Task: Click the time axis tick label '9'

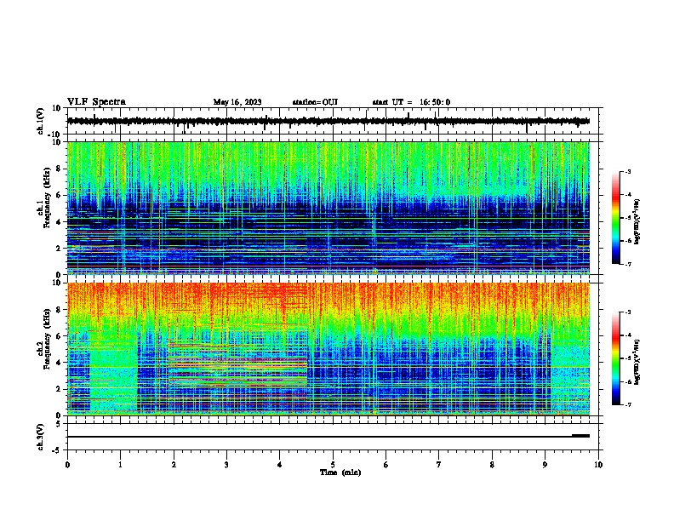Action: click(x=545, y=465)
